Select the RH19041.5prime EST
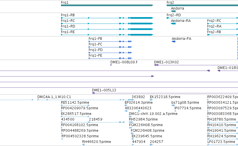 [x=223, y=133]
